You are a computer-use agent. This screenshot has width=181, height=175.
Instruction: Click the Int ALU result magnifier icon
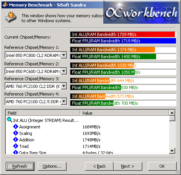click(10, 120)
